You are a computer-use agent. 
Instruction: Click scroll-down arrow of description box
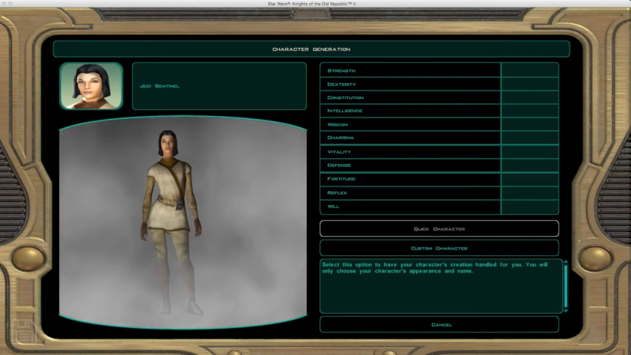point(566,311)
